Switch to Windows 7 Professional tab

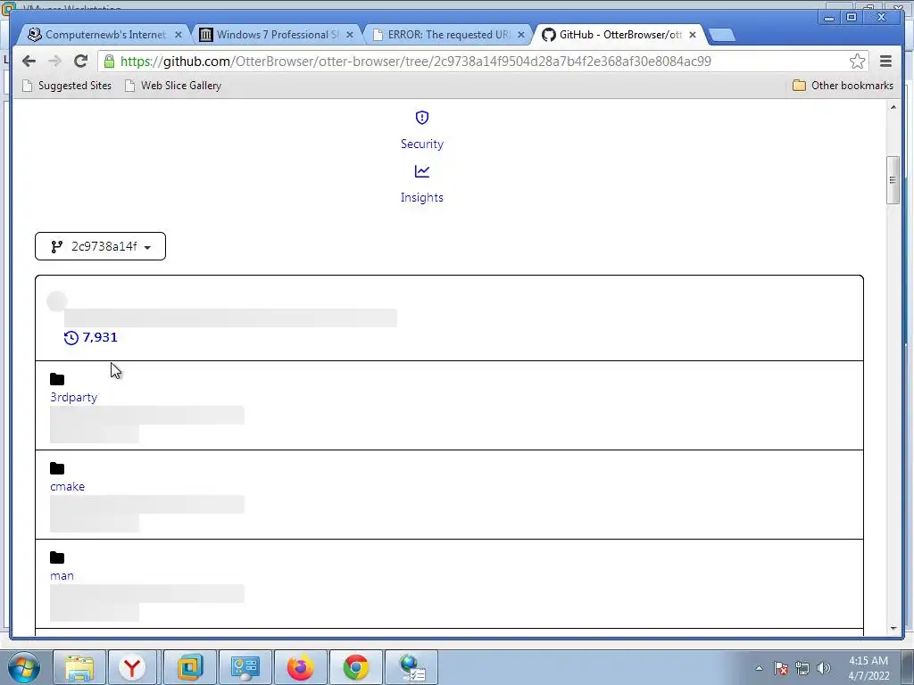click(x=277, y=35)
